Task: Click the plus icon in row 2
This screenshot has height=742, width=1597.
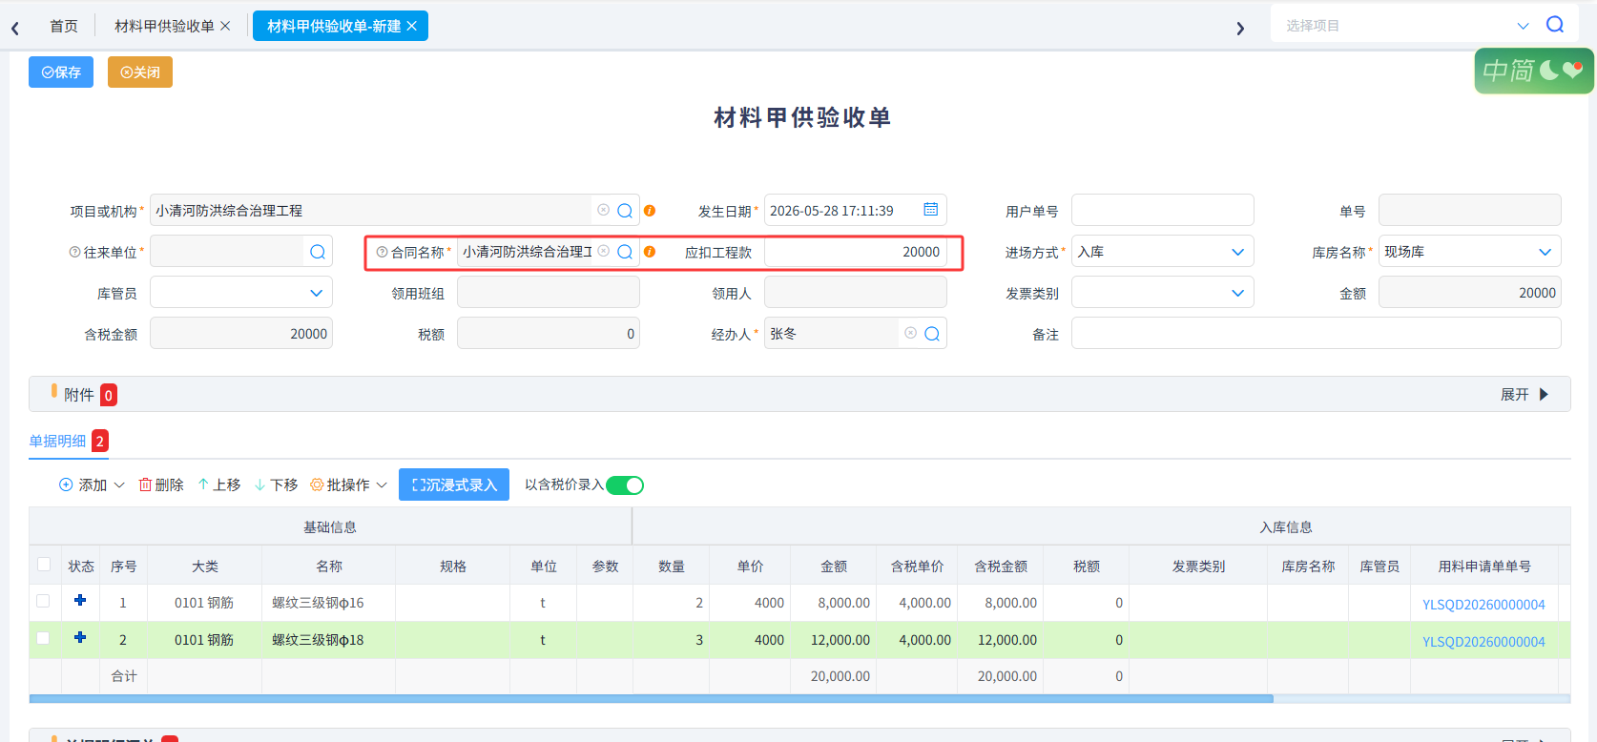Action: pos(80,637)
